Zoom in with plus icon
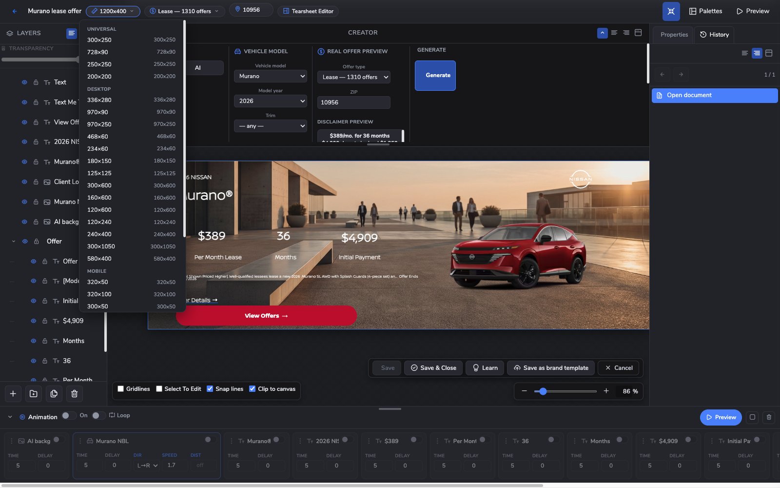 click(606, 391)
